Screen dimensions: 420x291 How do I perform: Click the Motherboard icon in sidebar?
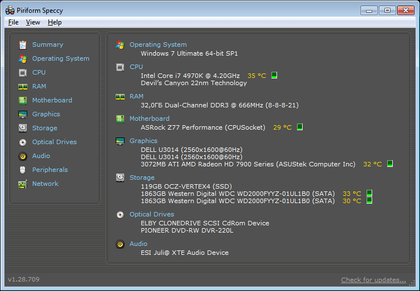click(x=23, y=100)
